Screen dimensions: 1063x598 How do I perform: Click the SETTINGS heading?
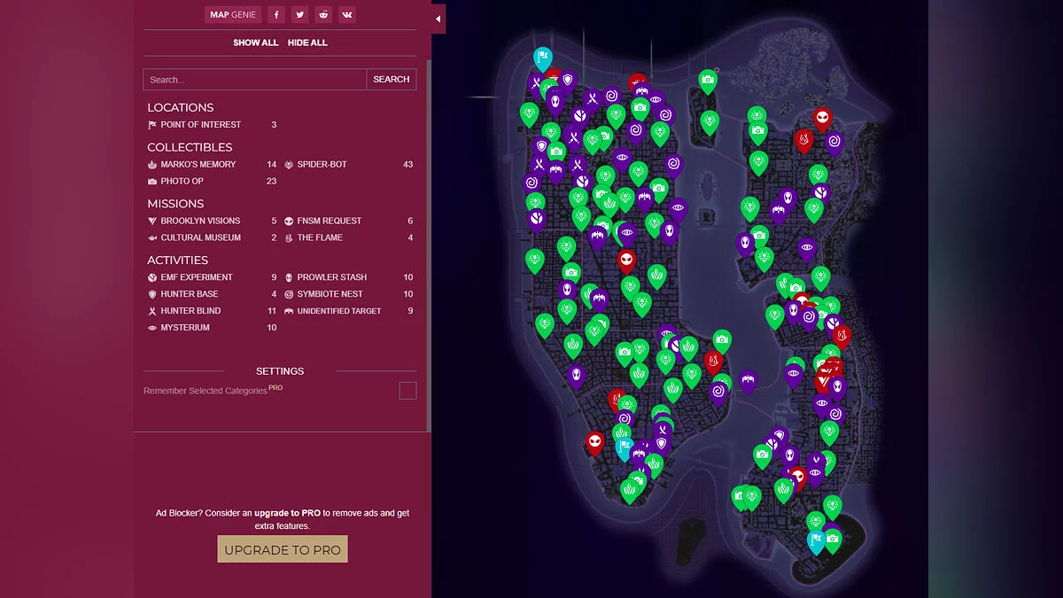[x=280, y=371]
